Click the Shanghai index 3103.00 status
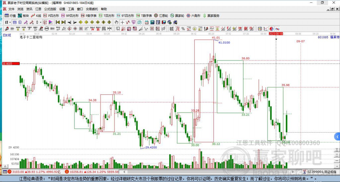 point(34,172)
